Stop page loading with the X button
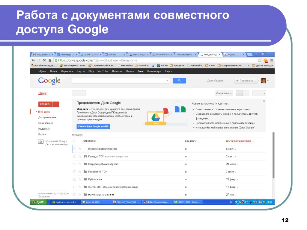The width and height of the screenshot is (307, 230). tap(44, 60)
